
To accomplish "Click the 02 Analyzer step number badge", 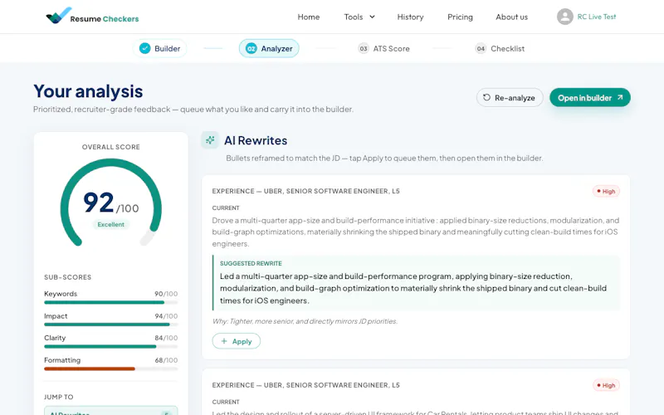I will tap(251, 48).
